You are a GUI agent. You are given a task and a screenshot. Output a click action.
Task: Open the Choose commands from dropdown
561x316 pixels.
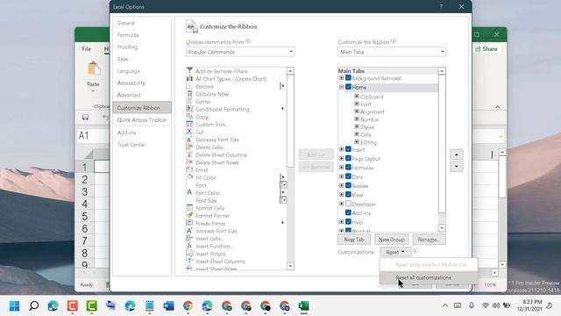tap(239, 52)
